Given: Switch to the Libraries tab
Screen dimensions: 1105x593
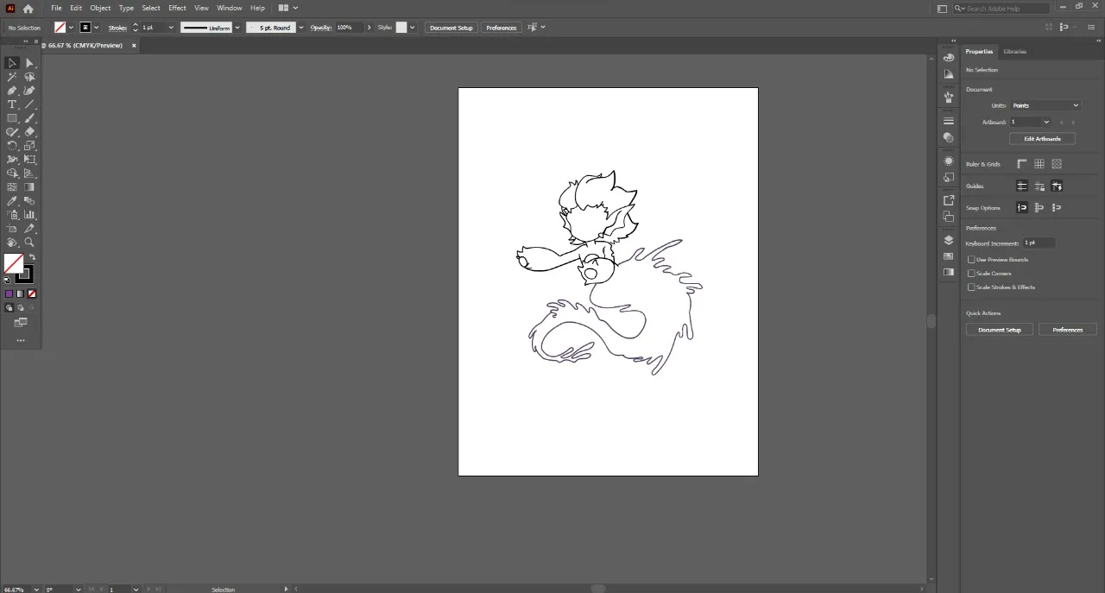Looking at the screenshot, I should pos(1015,52).
